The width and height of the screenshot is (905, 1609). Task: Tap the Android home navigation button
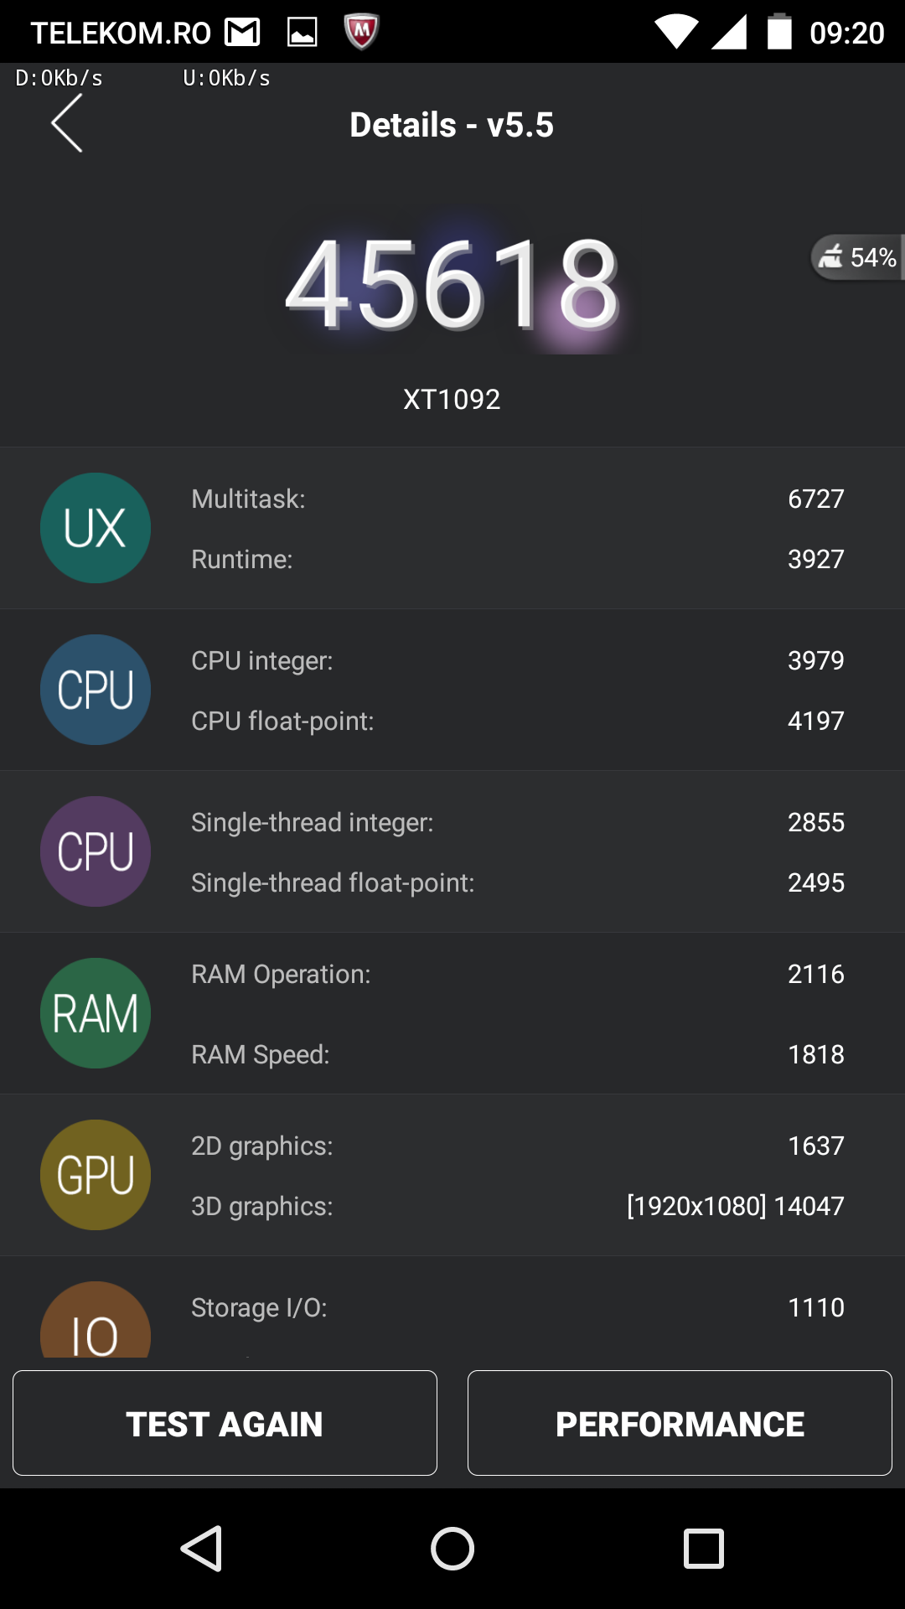(x=452, y=1548)
